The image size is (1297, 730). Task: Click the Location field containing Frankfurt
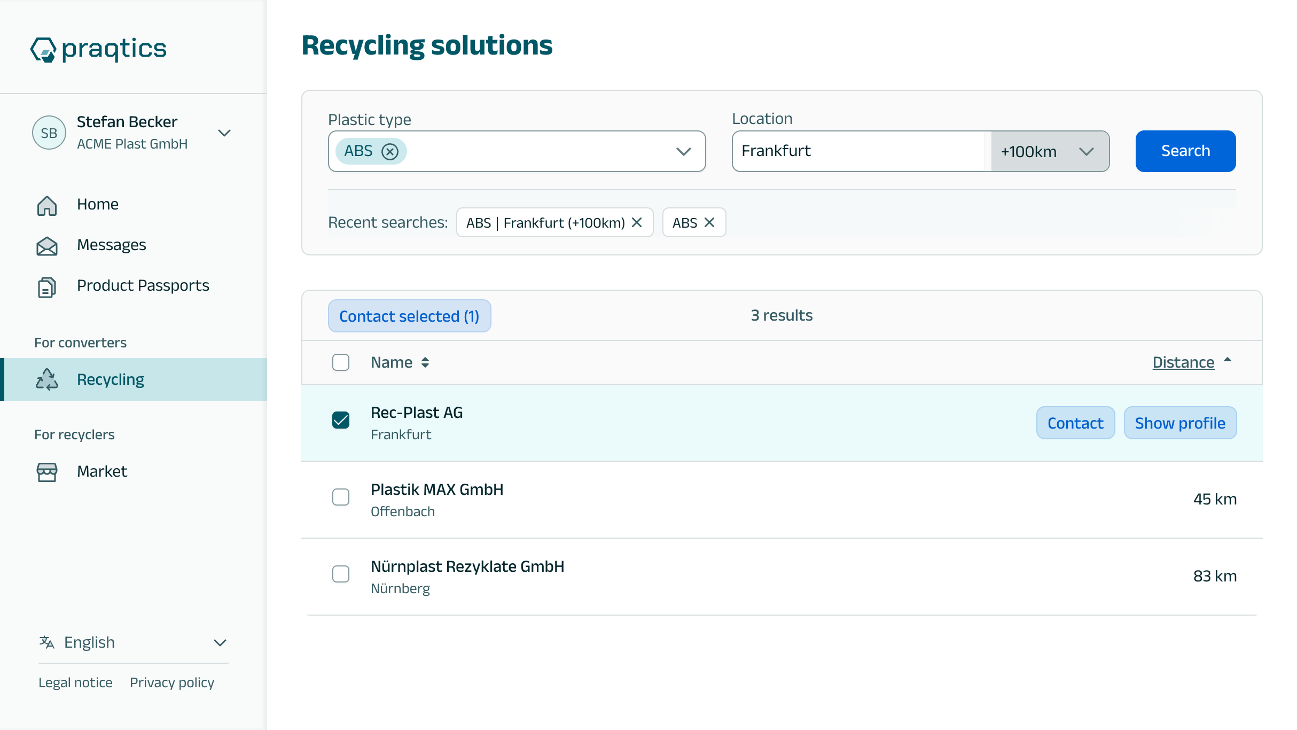pyautogui.click(x=861, y=151)
